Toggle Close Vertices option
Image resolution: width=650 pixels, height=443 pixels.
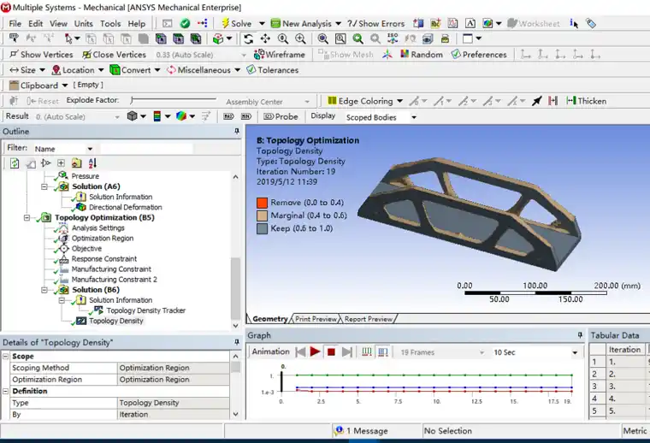114,54
